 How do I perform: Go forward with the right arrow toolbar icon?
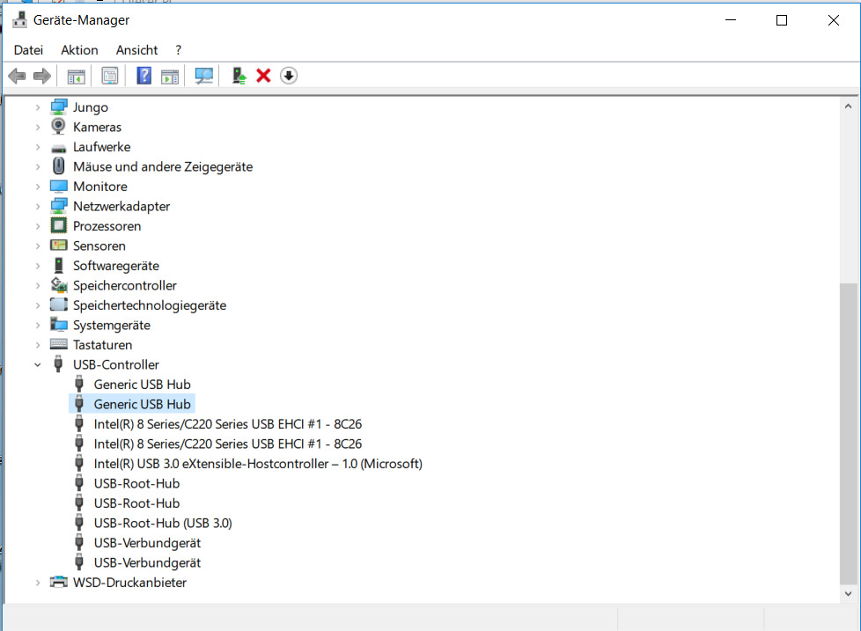coord(42,76)
